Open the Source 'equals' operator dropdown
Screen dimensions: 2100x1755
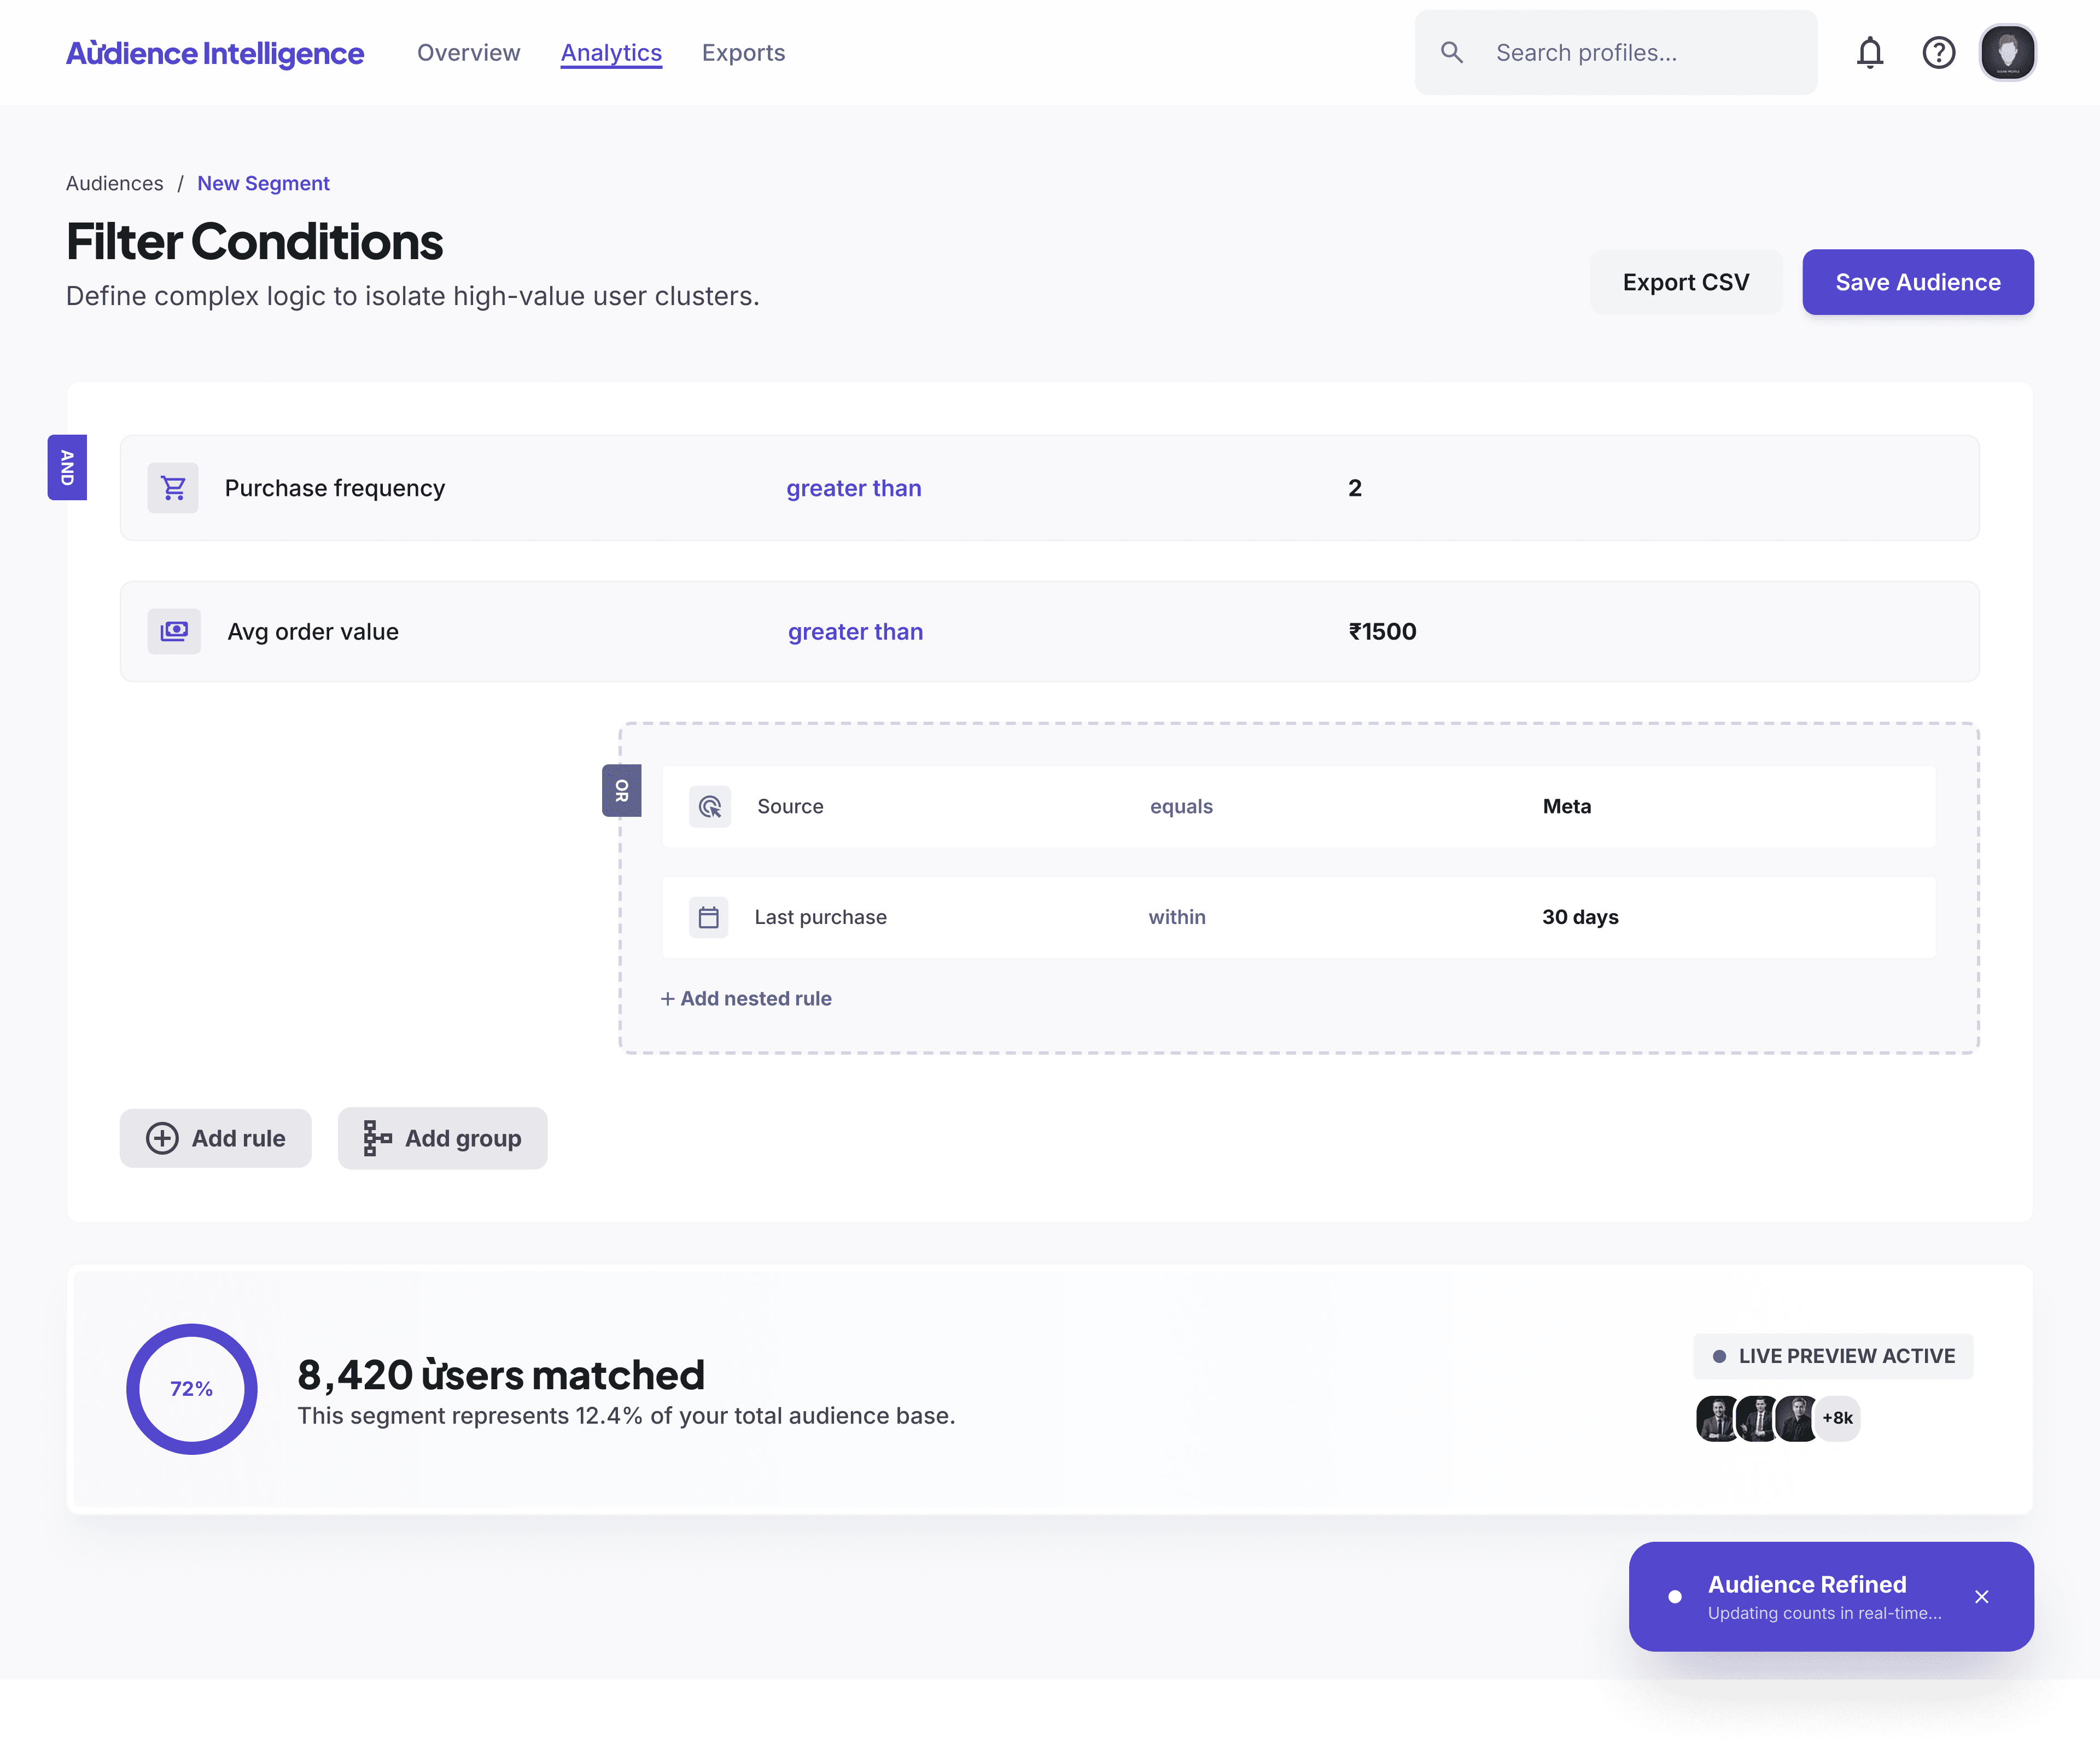(x=1180, y=806)
